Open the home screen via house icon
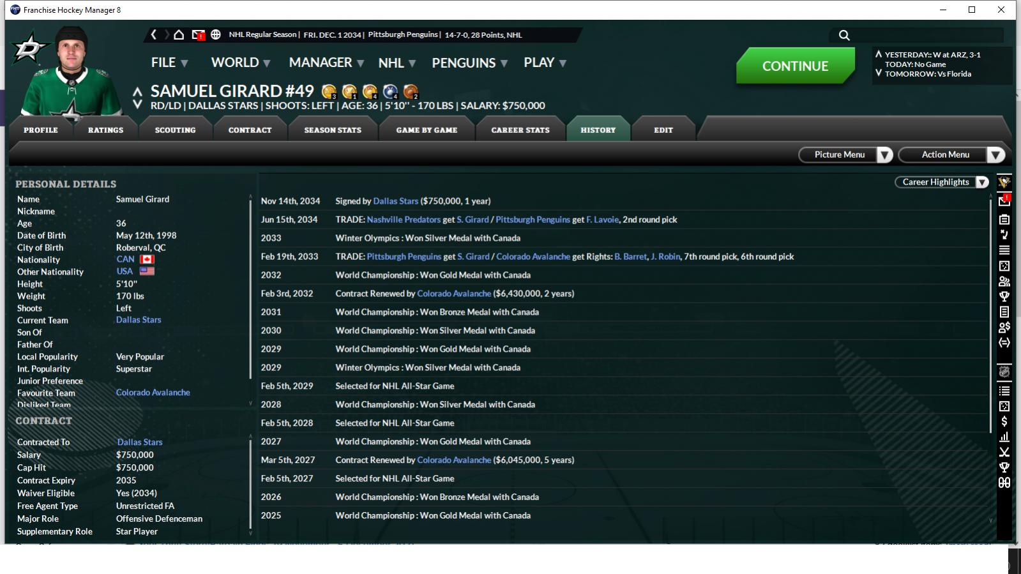 click(x=179, y=34)
